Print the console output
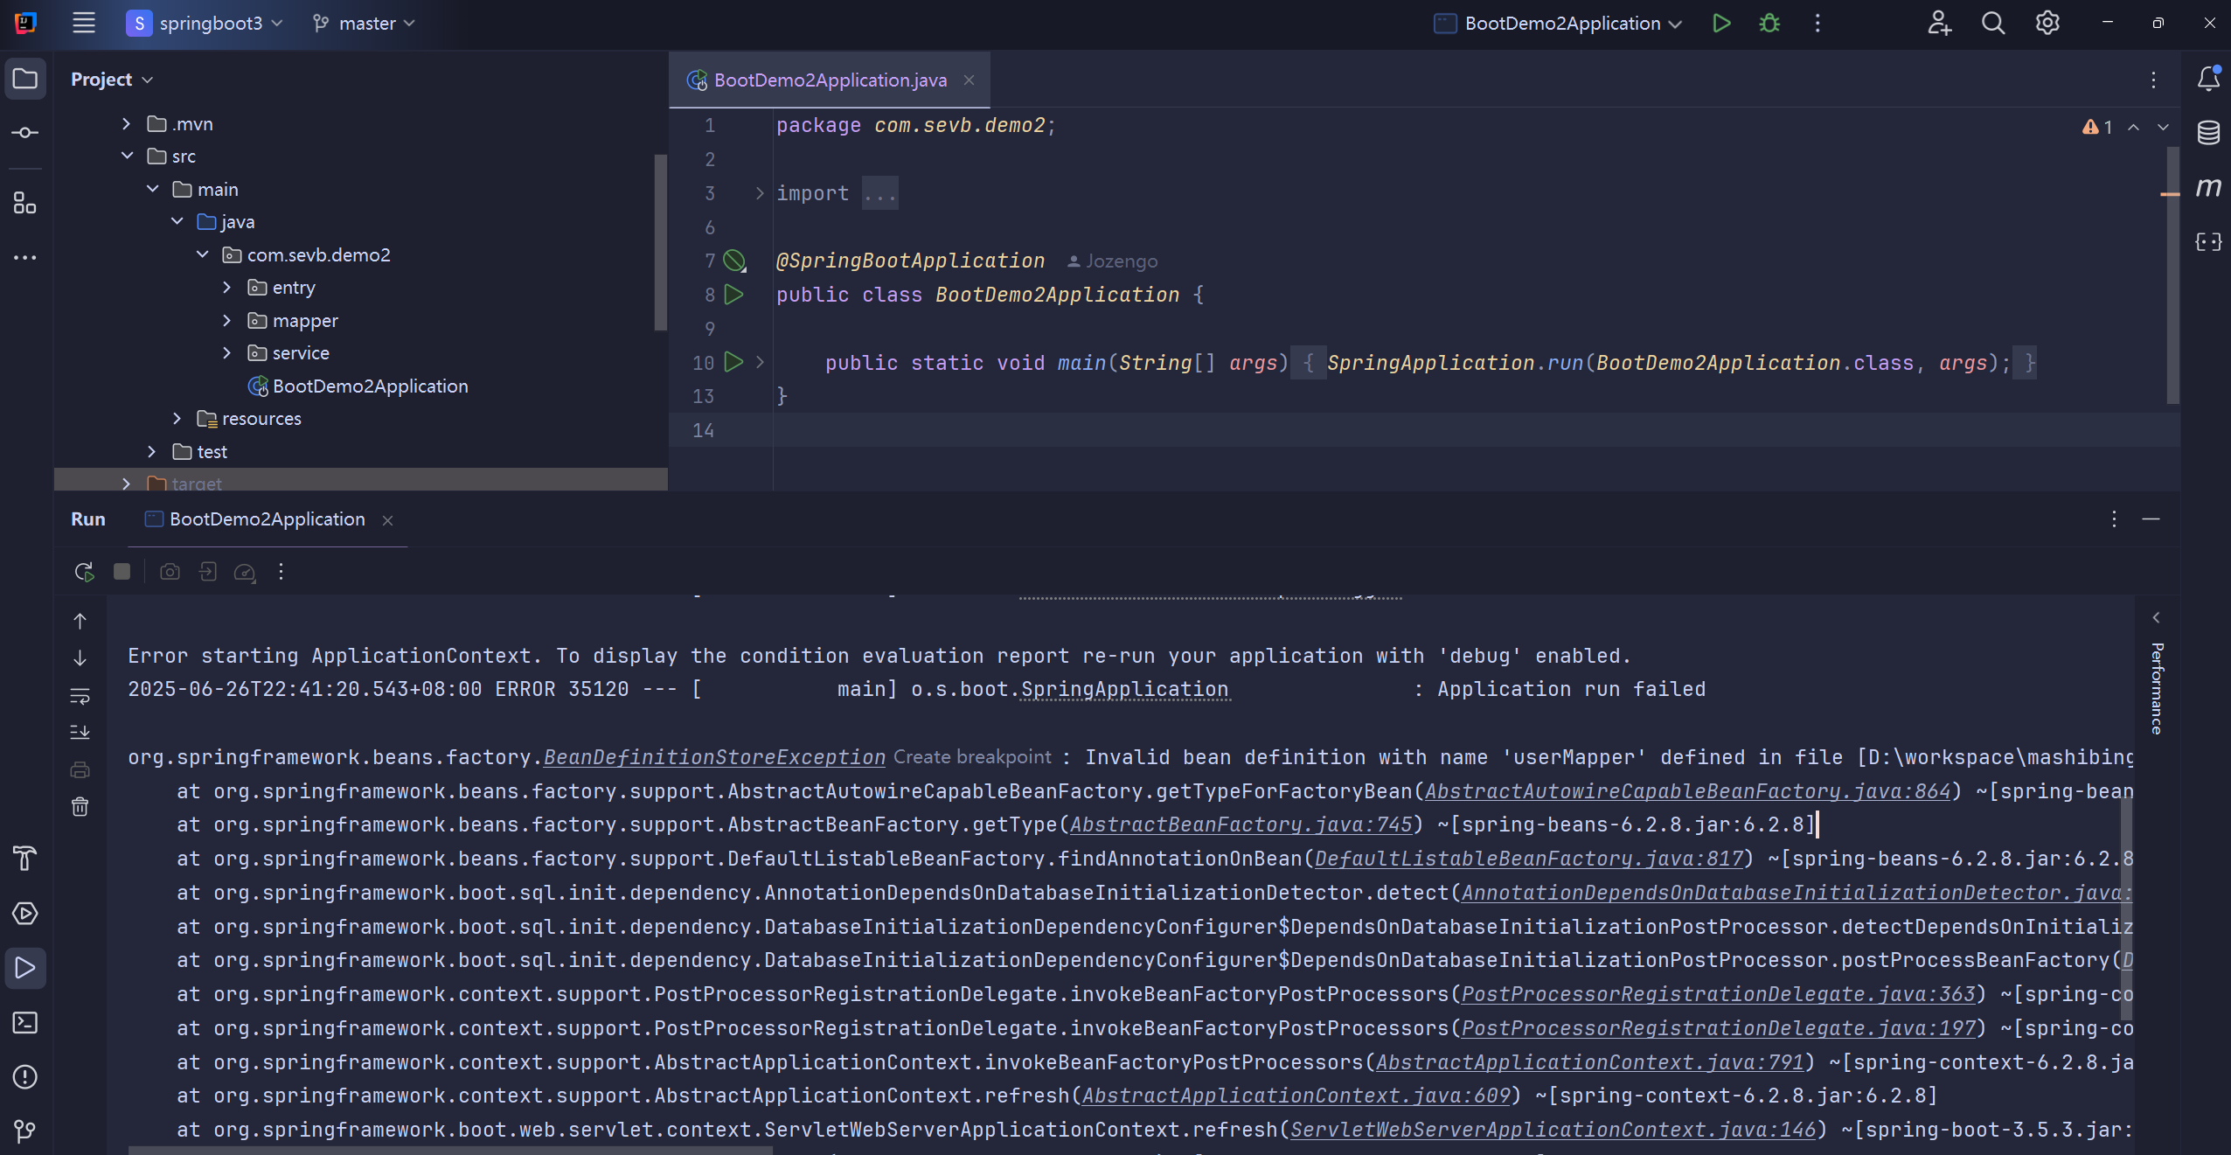2231x1155 pixels. 80,770
